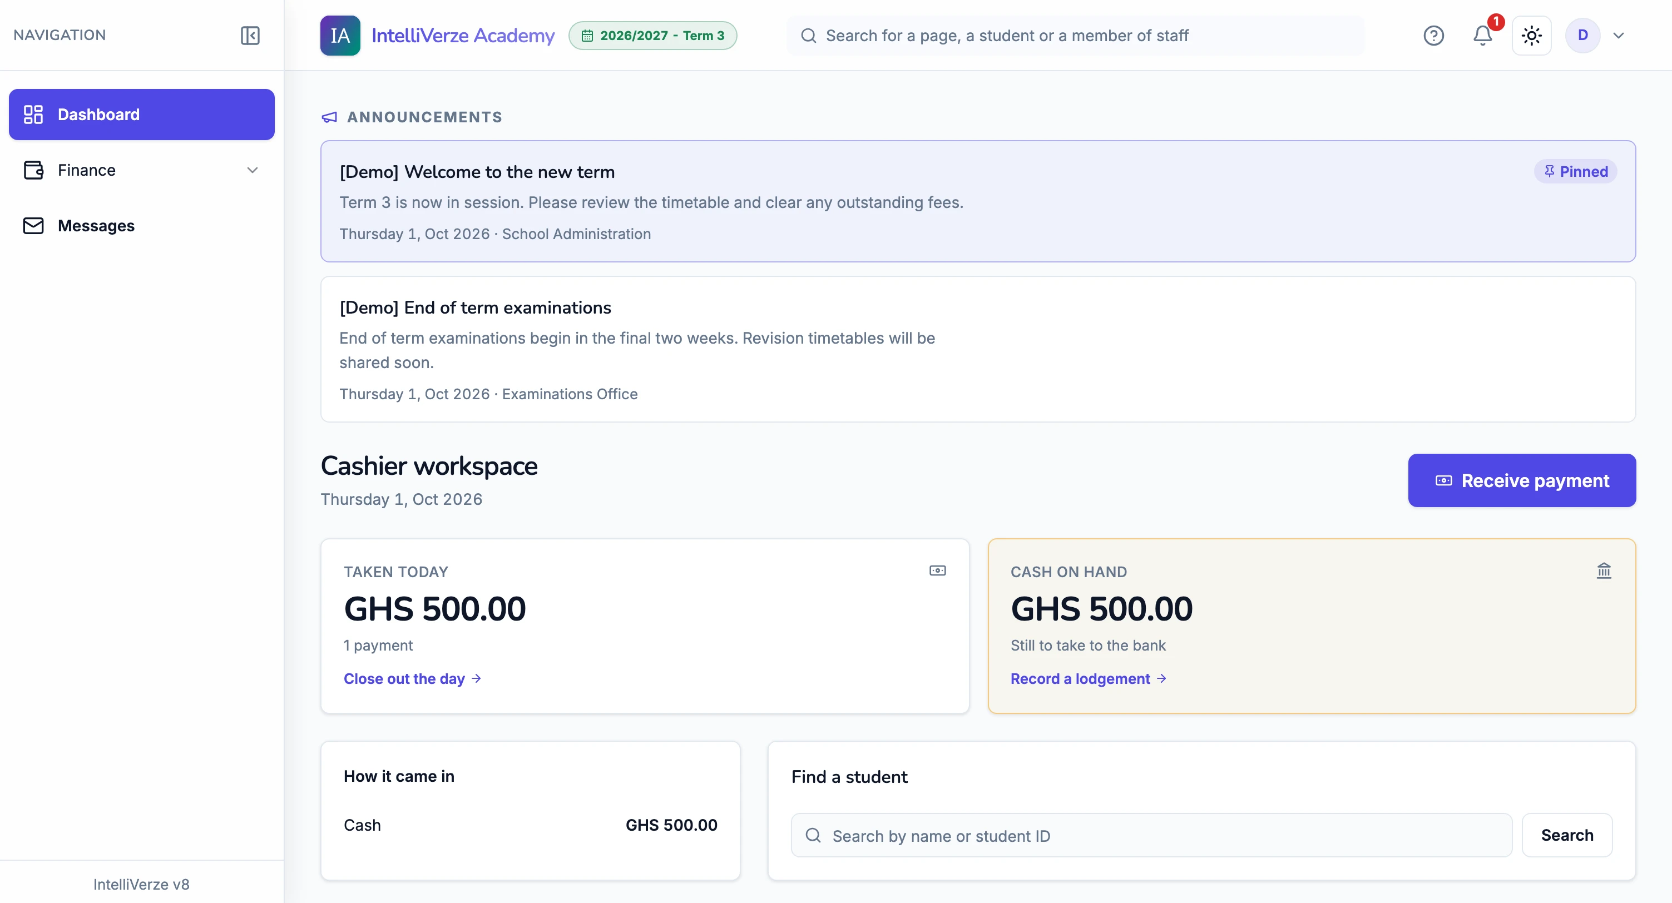Image resolution: width=1672 pixels, height=903 pixels.
Task: Open the Welcome to the new term announcement
Action: (x=977, y=201)
